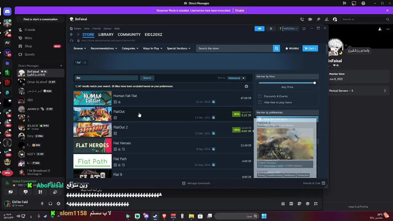This screenshot has height=221, width=393.
Task: Open pinned messages in Discord
Action: [x=318, y=19]
